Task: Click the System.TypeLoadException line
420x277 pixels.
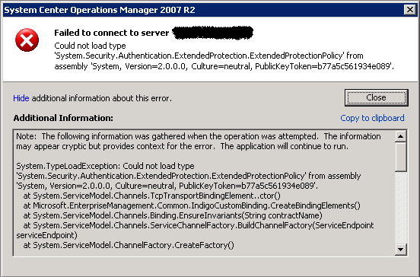Action: [x=105, y=166]
